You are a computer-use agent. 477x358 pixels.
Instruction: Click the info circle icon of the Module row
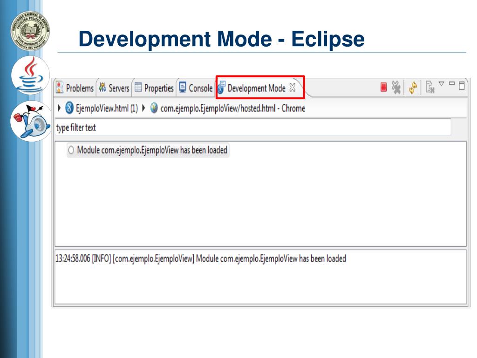tap(71, 150)
